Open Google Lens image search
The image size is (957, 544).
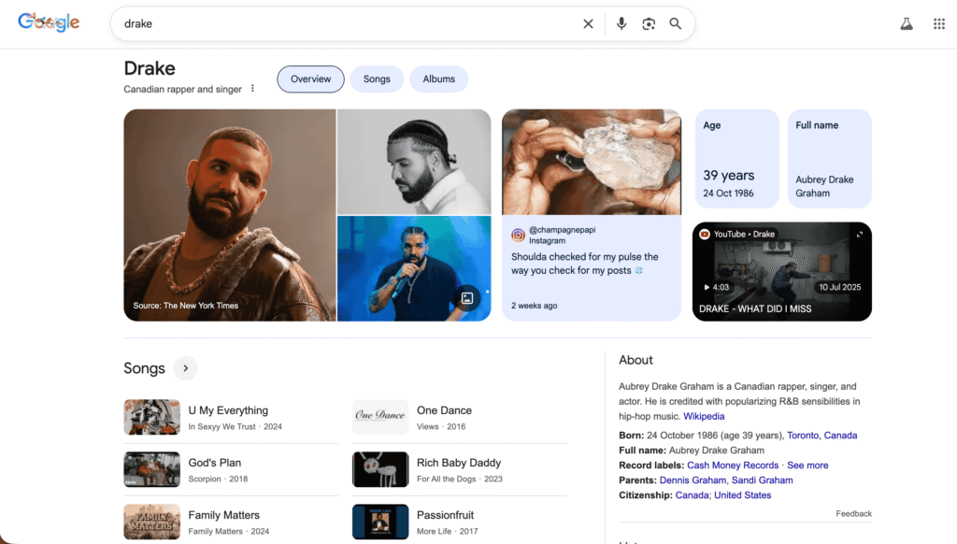(649, 24)
